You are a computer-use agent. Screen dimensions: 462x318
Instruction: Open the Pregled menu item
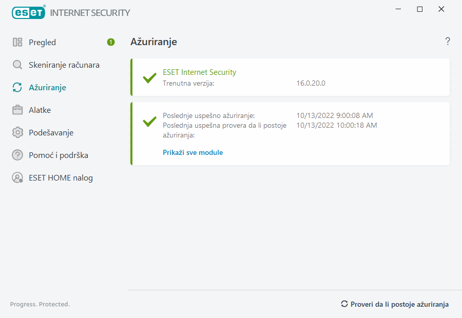(42, 43)
